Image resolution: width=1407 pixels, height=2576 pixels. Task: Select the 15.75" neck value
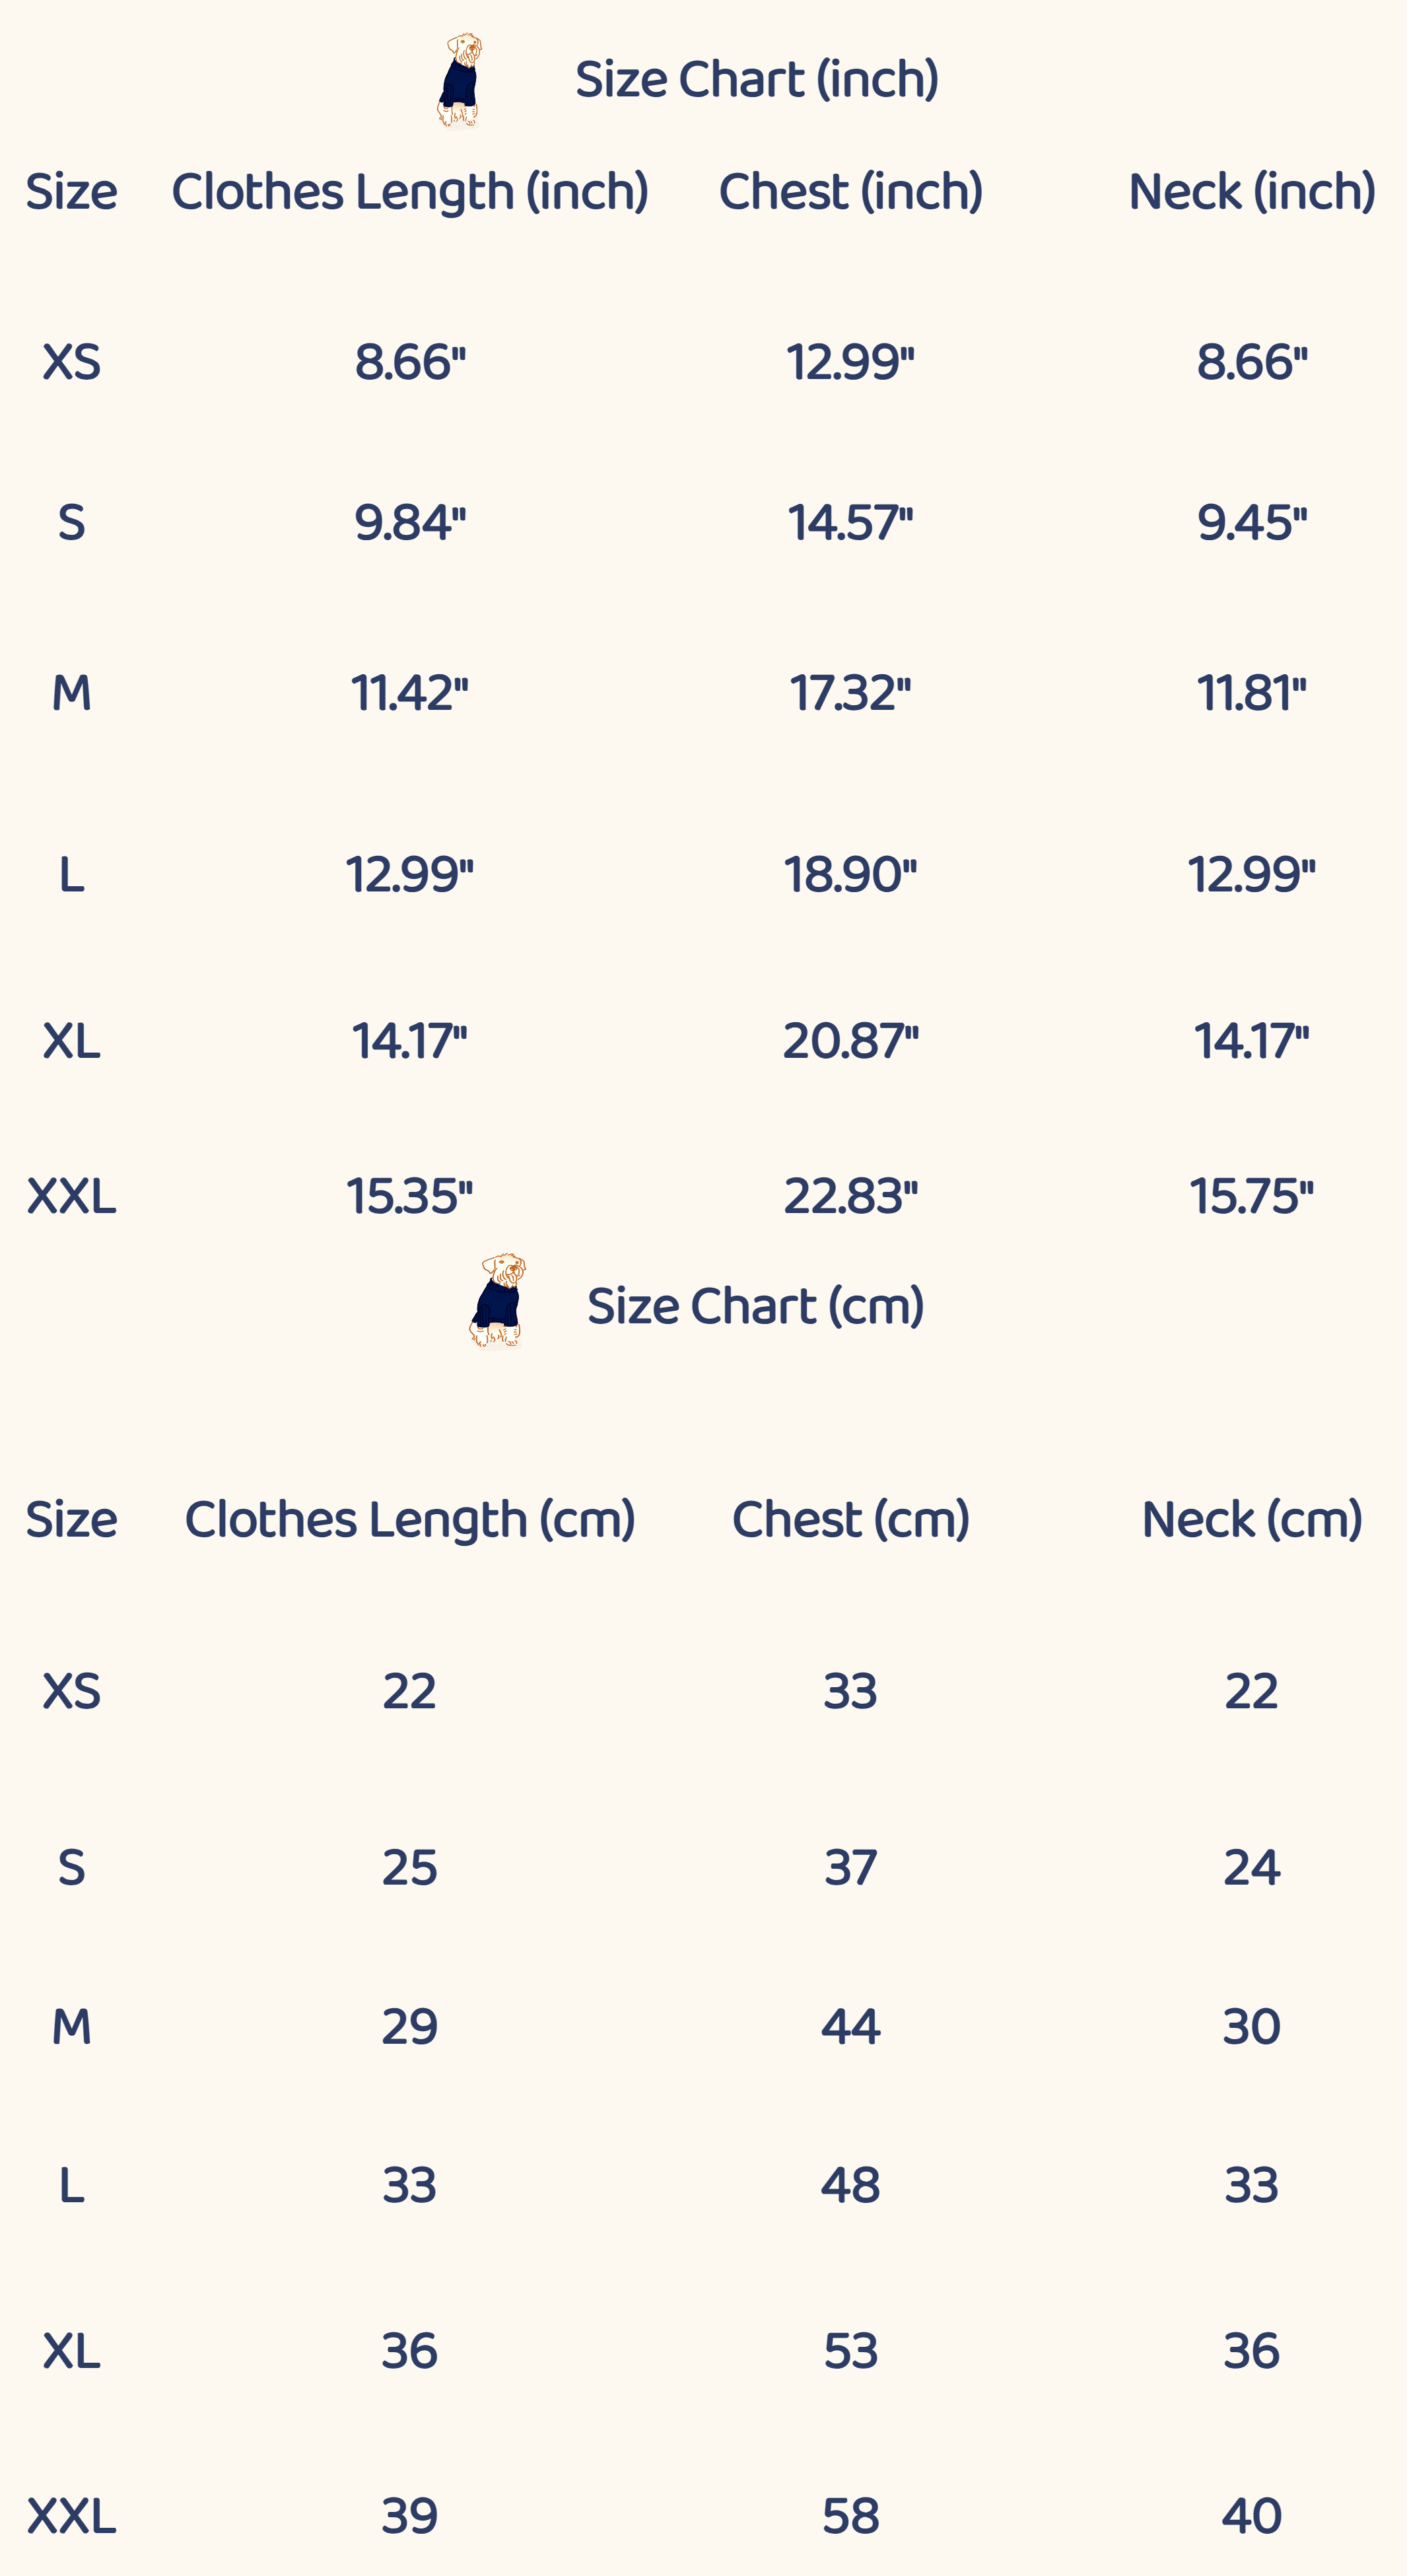pos(1251,1197)
